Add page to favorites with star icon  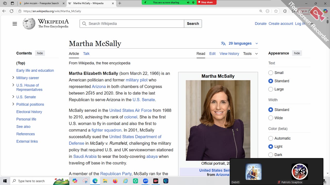point(276,11)
